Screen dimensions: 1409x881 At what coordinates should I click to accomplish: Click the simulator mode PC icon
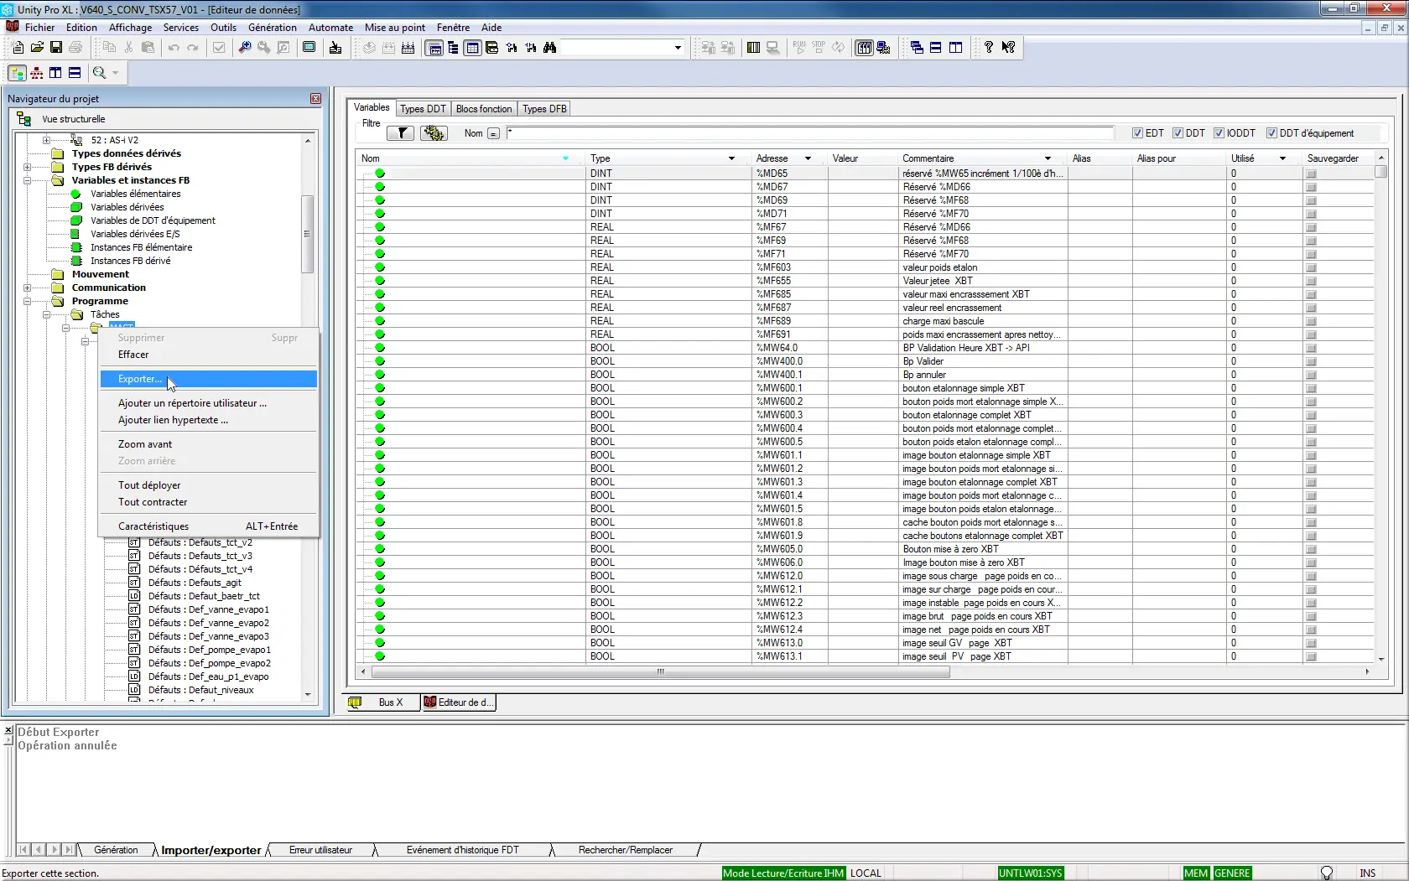point(883,48)
